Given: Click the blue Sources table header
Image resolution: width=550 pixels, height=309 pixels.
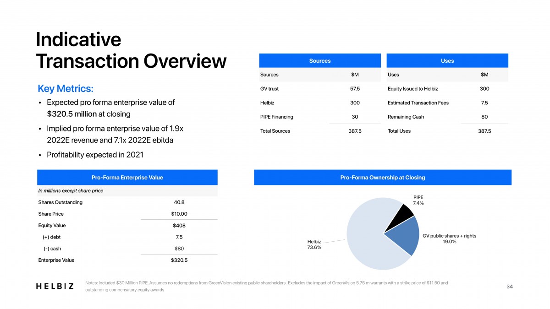Looking at the screenshot, I should click(x=319, y=60).
